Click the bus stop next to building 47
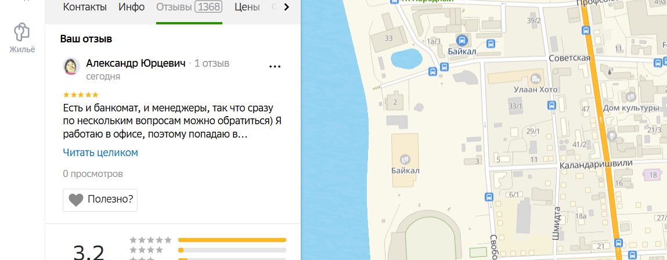This screenshot has width=667, height=260. pyautogui.click(x=551, y=105)
